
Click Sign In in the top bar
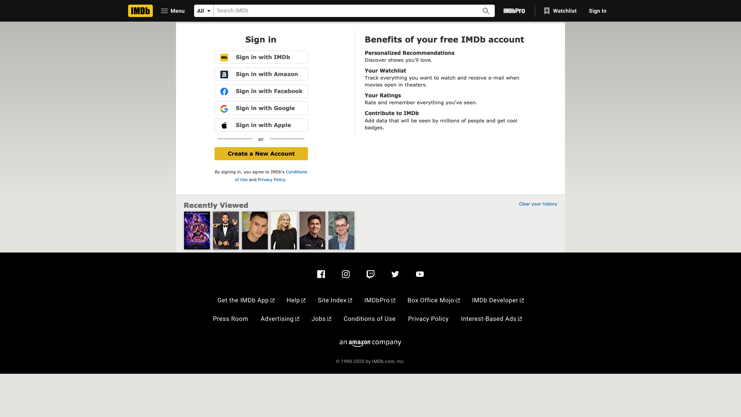click(597, 11)
